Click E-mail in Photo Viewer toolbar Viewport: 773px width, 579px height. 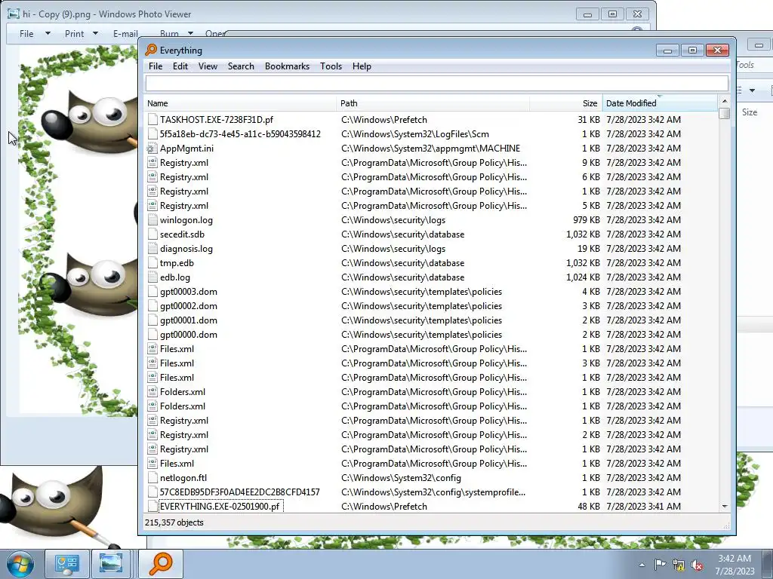125,33
